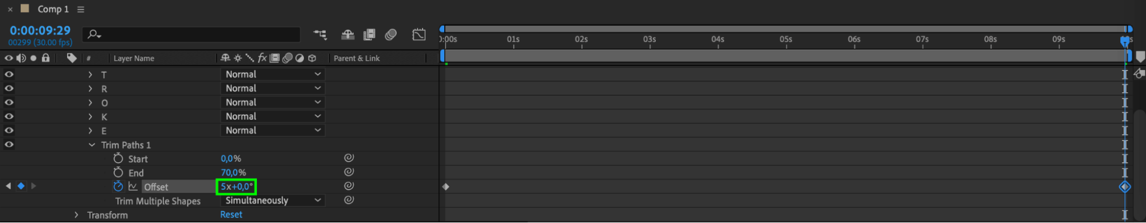This screenshot has height=223, width=1146.
Task: Enable frame blending for the composition
Action: tap(369, 35)
